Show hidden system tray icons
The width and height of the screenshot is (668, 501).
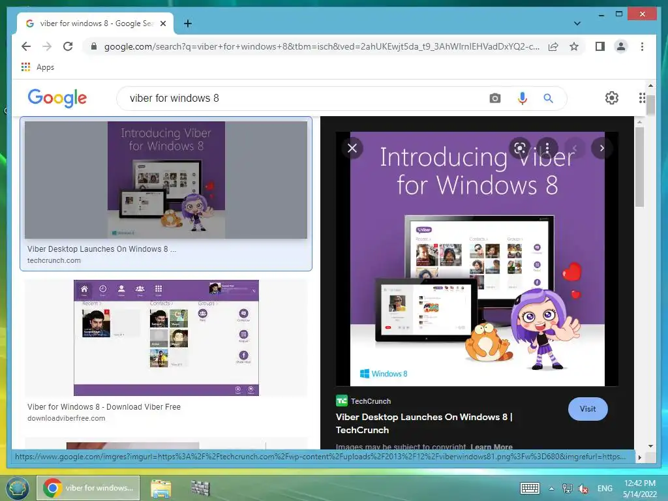point(551,489)
